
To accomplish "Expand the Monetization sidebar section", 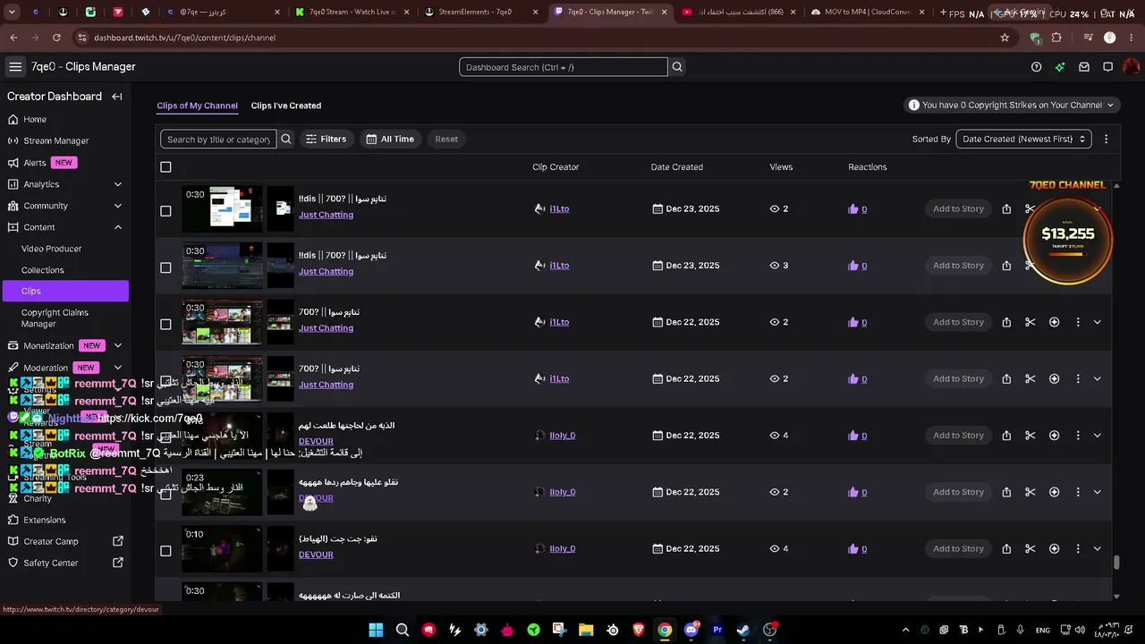I will point(117,346).
